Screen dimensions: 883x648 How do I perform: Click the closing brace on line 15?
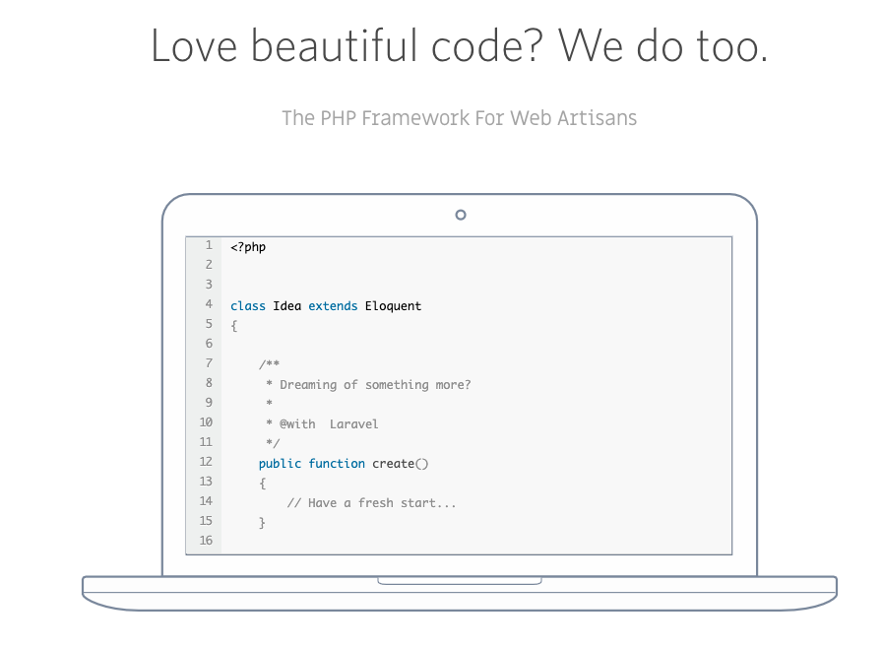(x=262, y=523)
